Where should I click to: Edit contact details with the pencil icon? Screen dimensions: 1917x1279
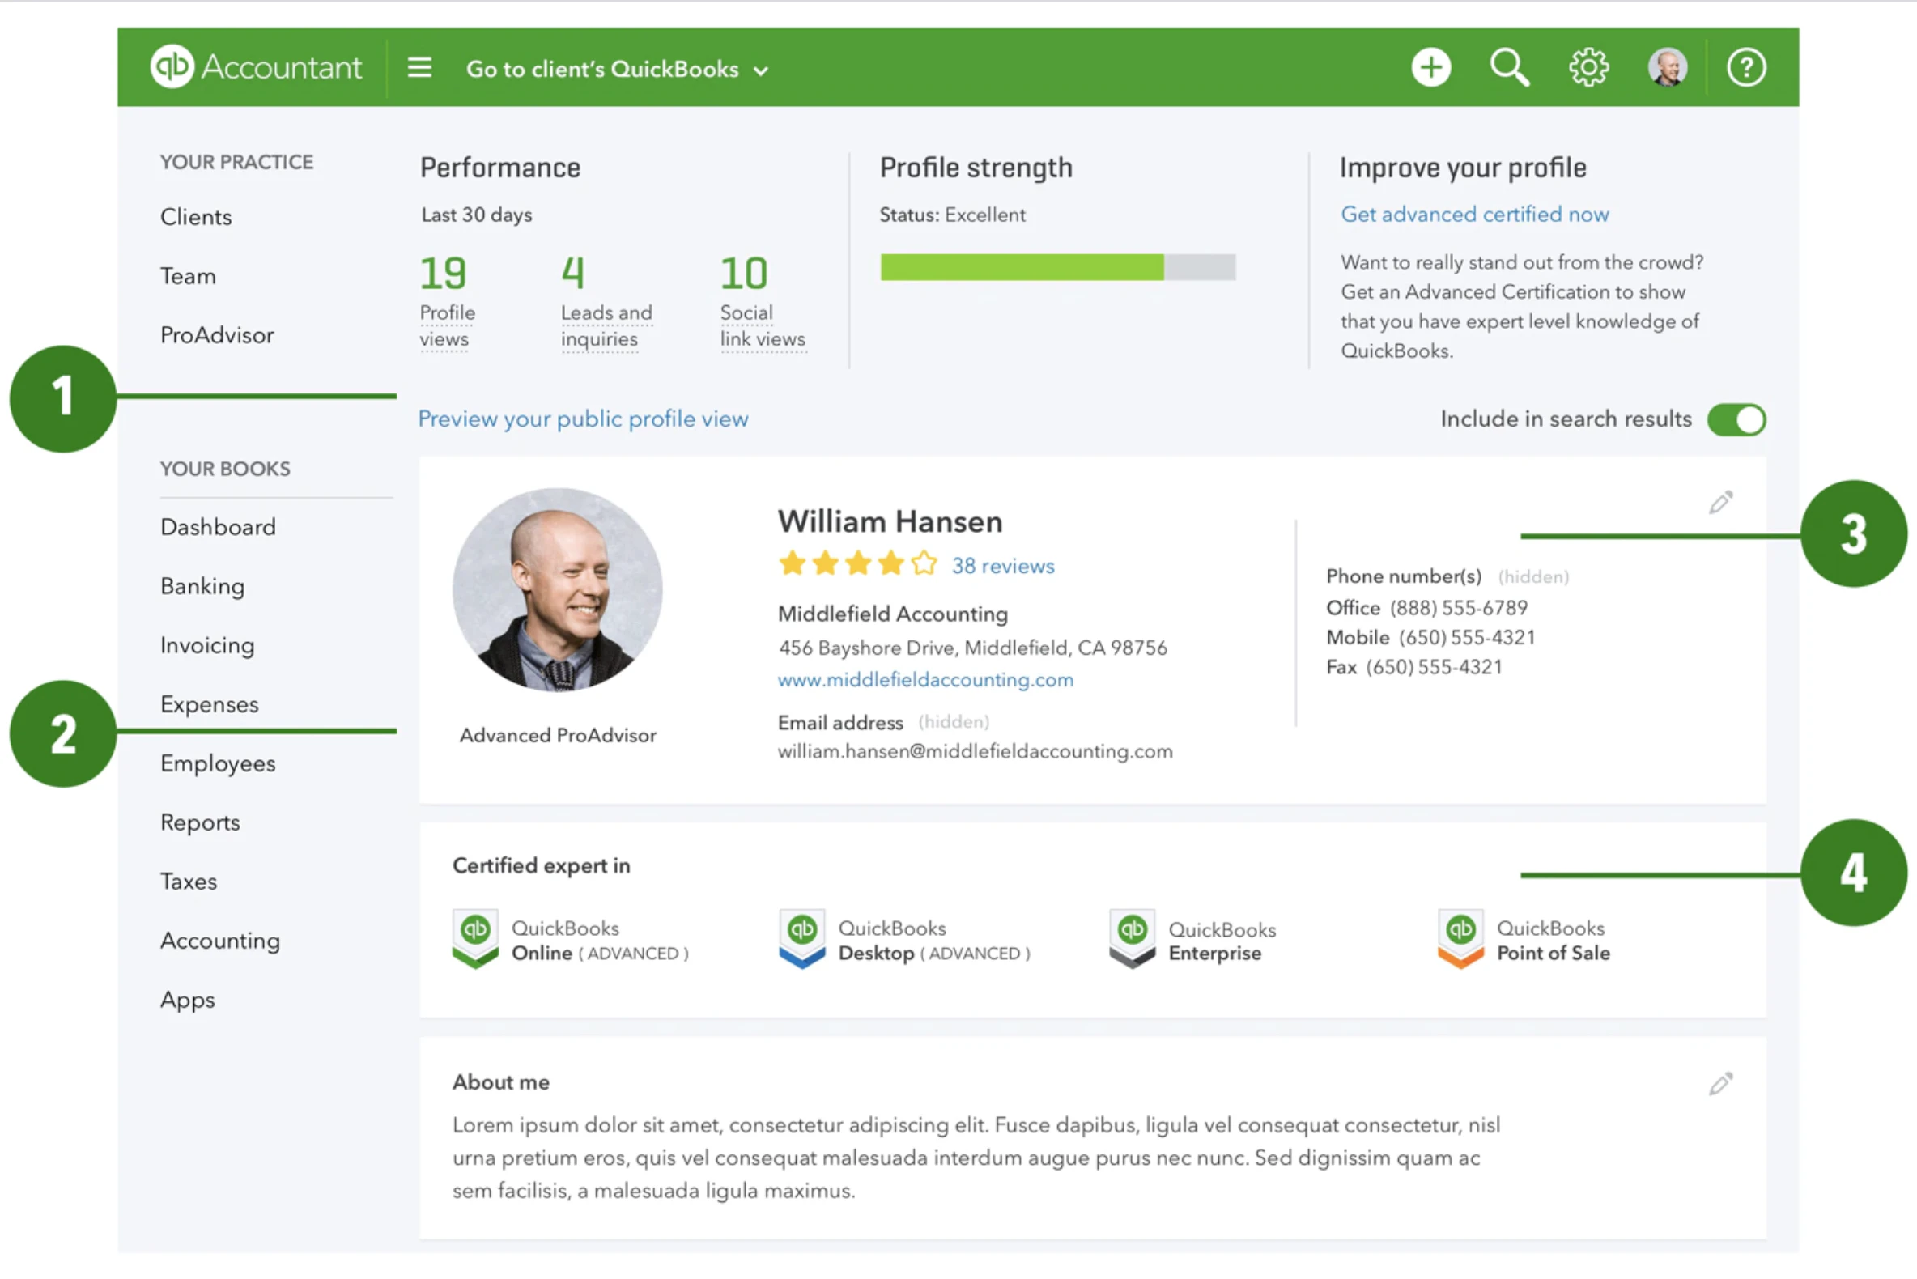point(1720,503)
